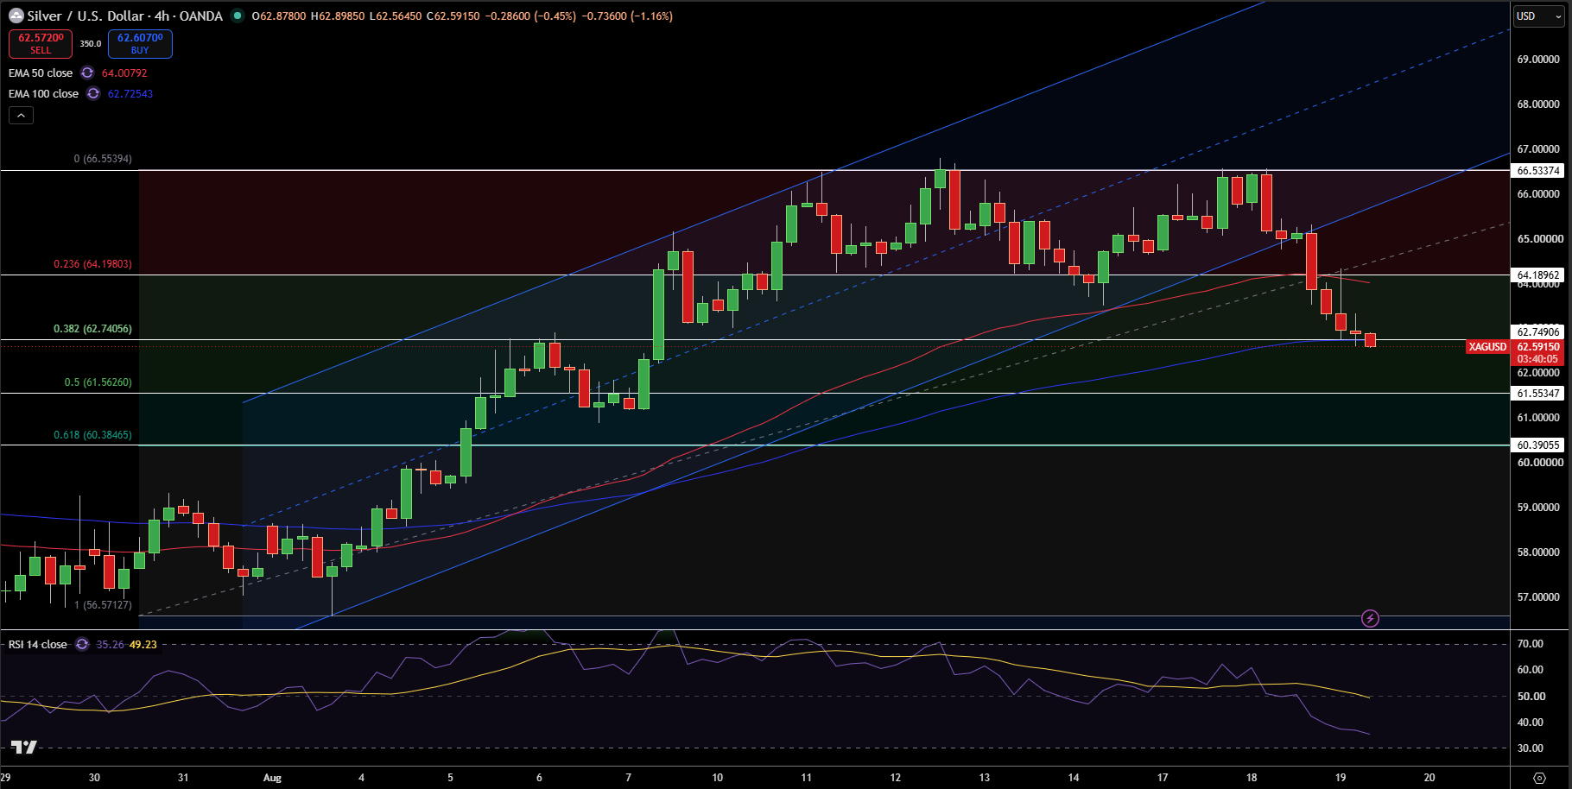Image resolution: width=1572 pixels, height=789 pixels.
Task: Click the 66.53374 price axis label
Action: (x=1538, y=171)
